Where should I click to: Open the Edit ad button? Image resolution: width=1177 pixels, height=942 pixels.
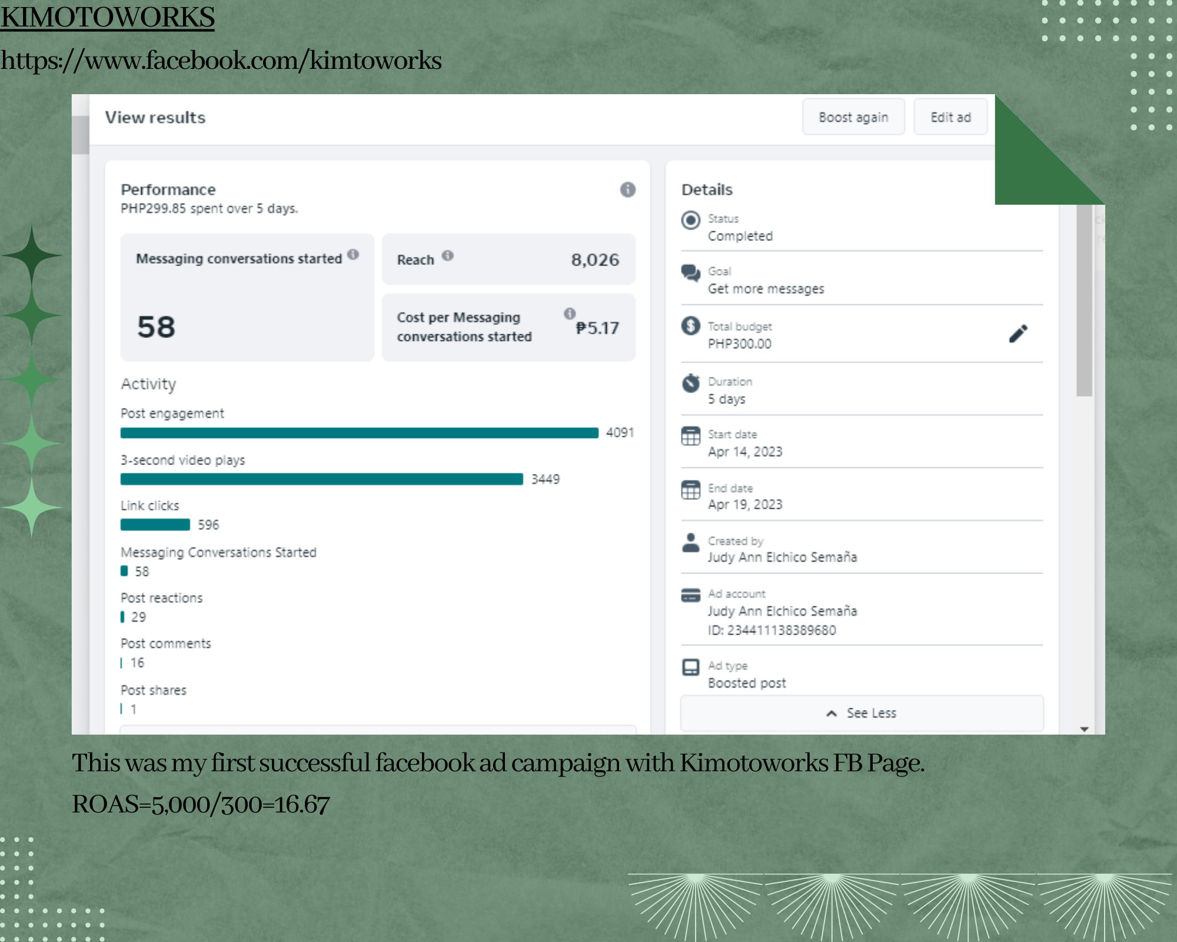(950, 117)
